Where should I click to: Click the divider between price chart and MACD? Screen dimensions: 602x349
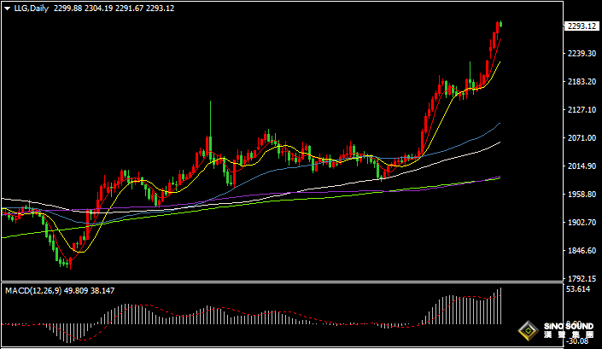coord(282,282)
